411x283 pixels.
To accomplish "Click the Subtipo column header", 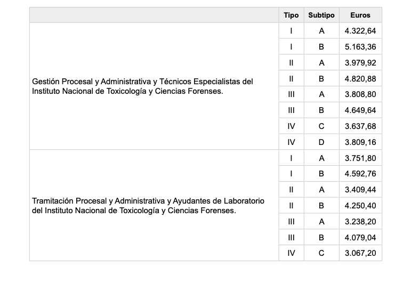I will pyautogui.click(x=321, y=15).
